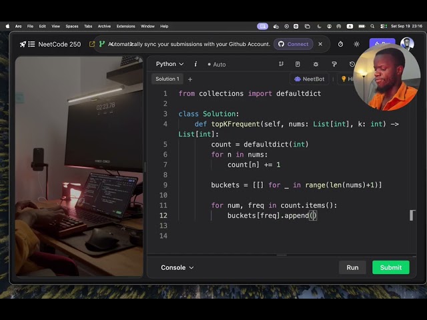This screenshot has height=320, width=427.
Task: Open the Tabs menu
Action: click(88, 27)
